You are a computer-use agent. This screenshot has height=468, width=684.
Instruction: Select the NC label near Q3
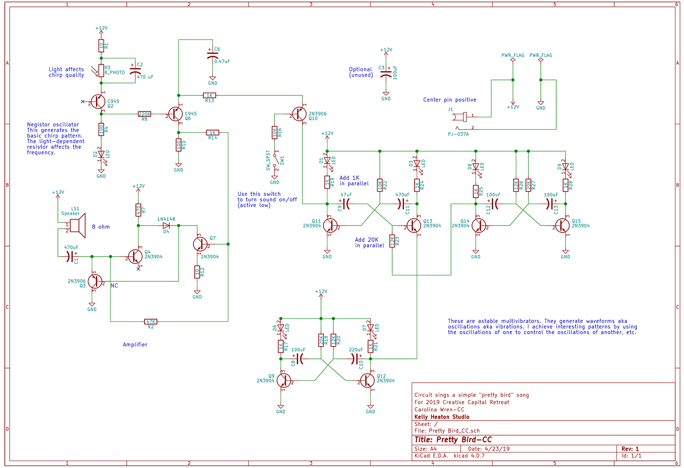pyautogui.click(x=114, y=286)
